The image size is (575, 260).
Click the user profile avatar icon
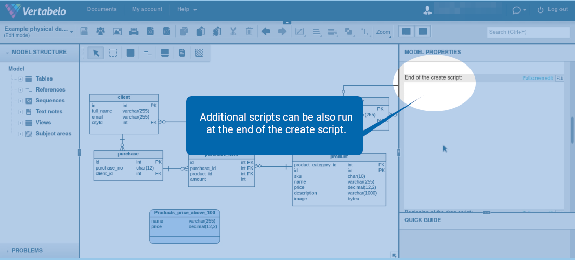pos(427,10)
